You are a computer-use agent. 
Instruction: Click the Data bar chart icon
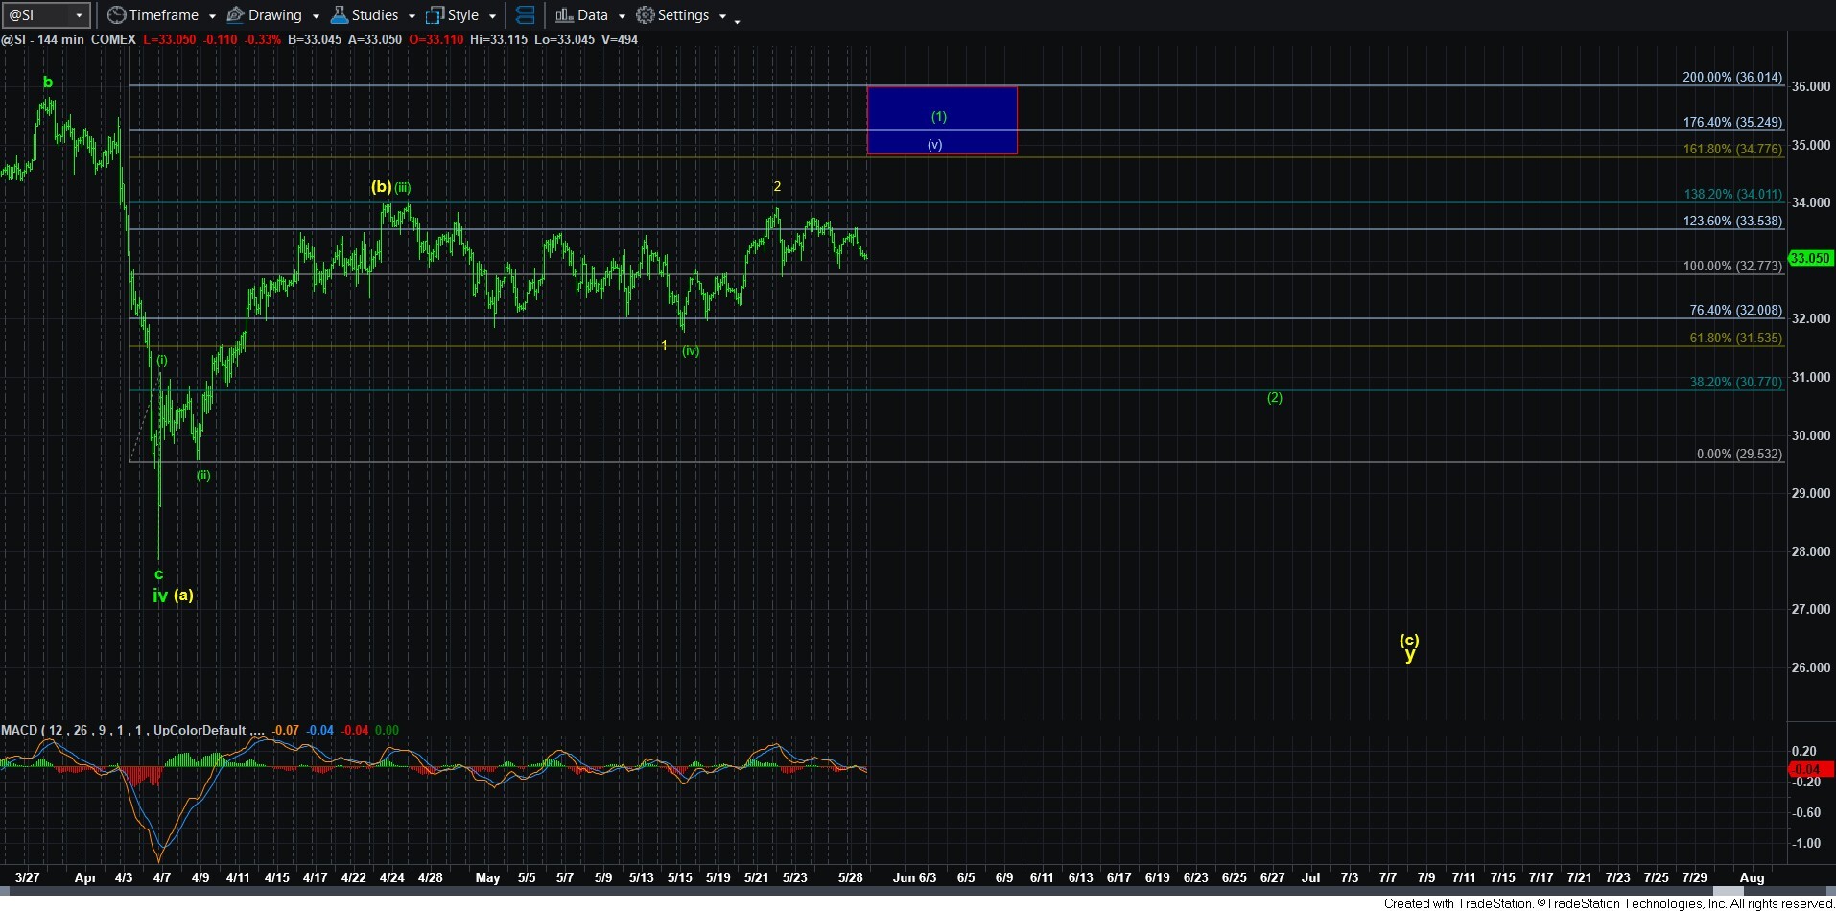(564, 15)
